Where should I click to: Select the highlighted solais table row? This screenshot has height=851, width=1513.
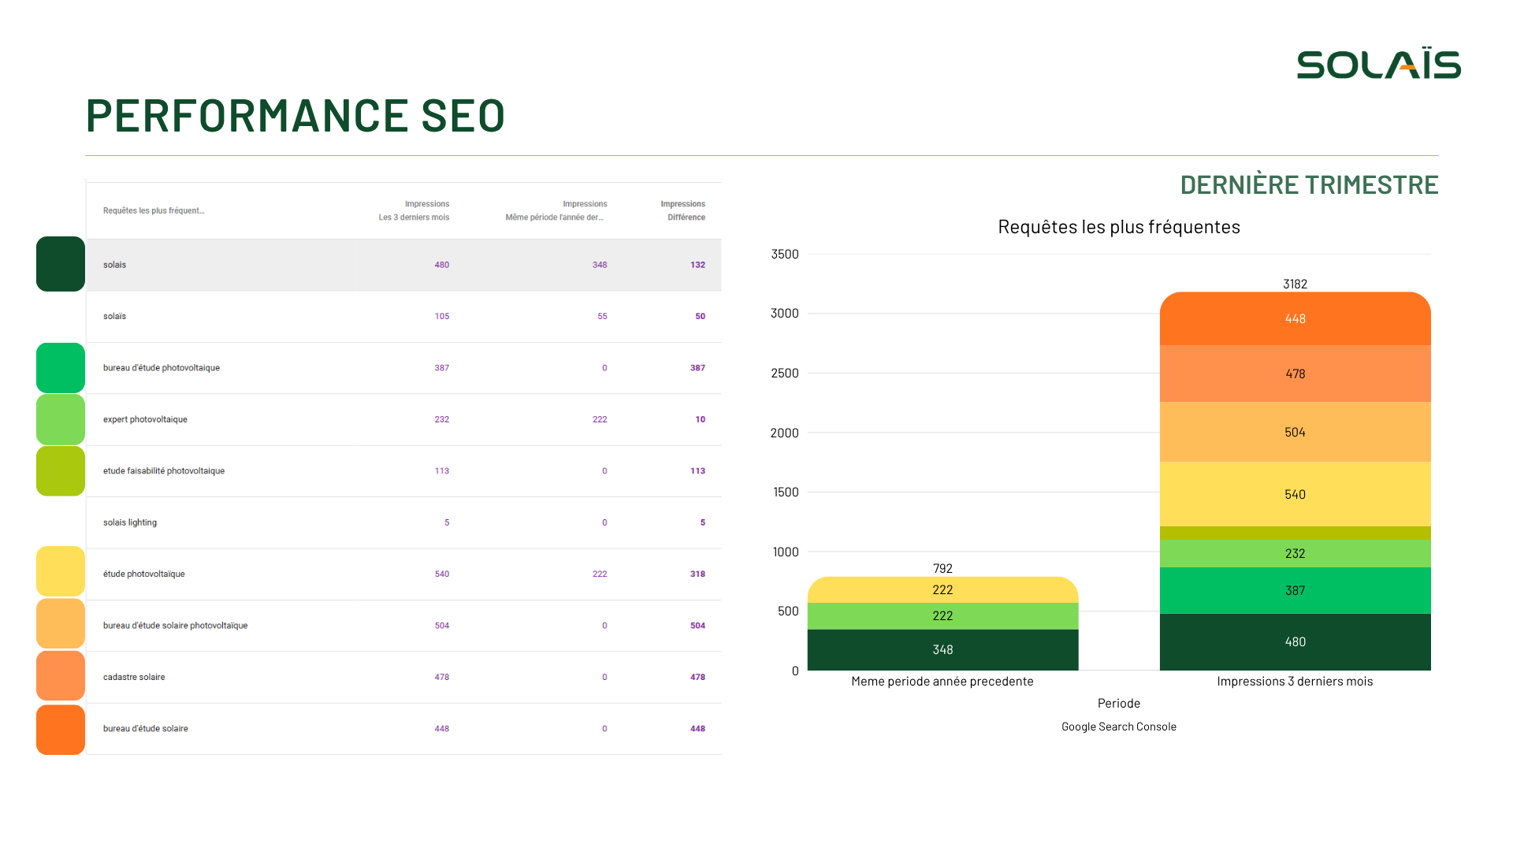click(403, 265)
